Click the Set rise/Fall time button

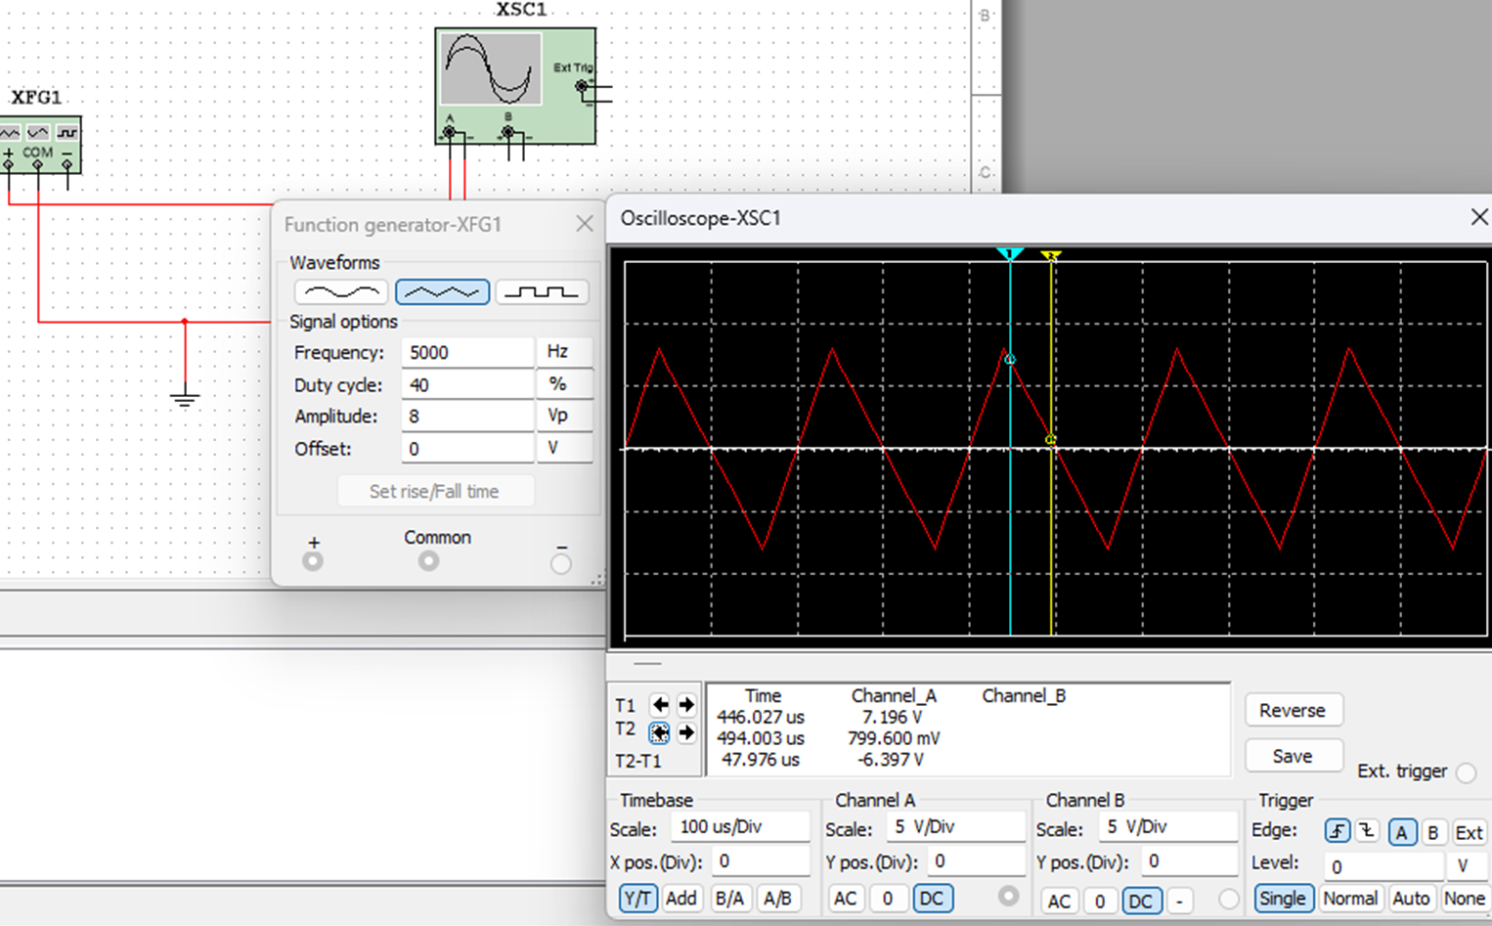(436, 490)
